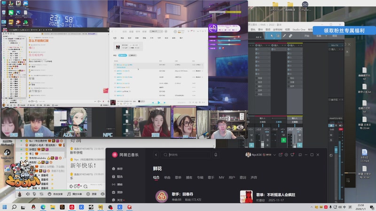Click the volume fader on +3.6 channel

tap(263, 144)
